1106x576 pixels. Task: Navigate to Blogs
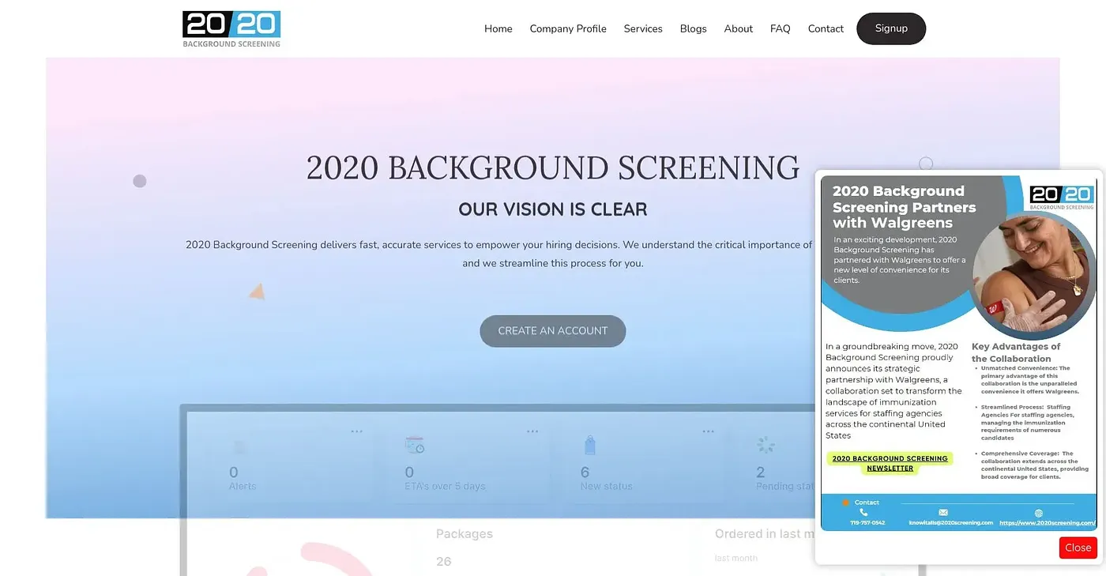[x=694, y=28]
